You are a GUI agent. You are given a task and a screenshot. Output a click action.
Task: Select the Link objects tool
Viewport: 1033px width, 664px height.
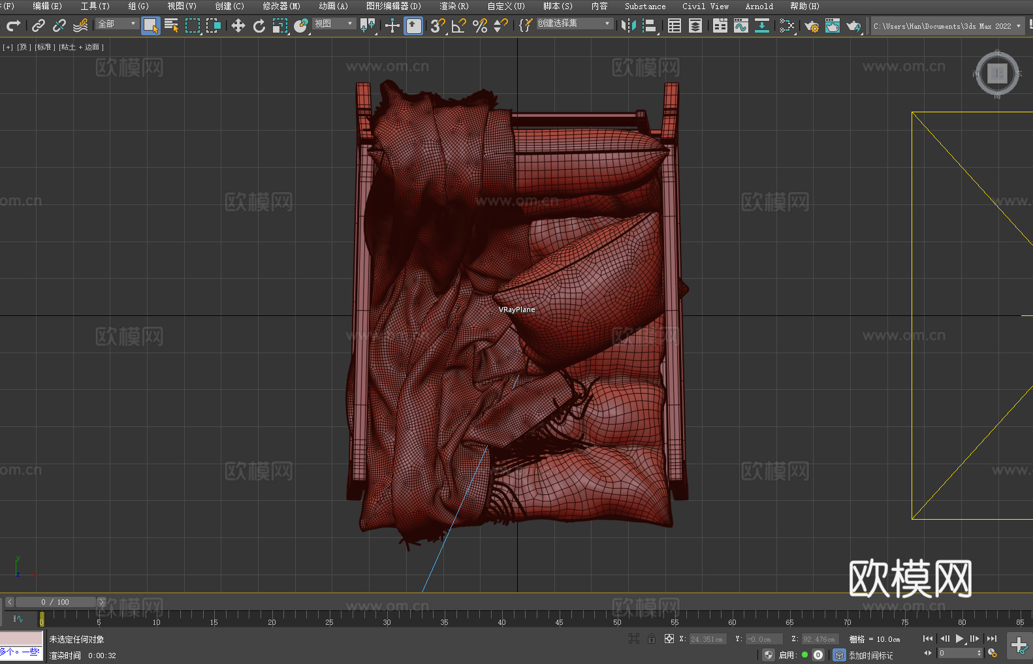coord(39,26)
